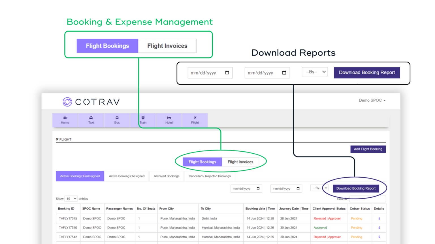Click the Pending Cotrav status for TVFLY17545
Viewport: 435px width, 244px height.
point(356,219)
